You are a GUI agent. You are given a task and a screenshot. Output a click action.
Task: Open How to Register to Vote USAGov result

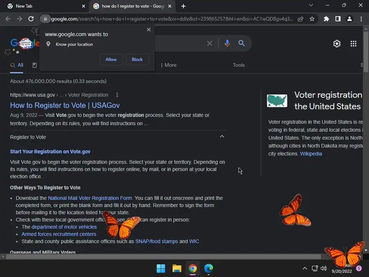pyautogui.click(x=65, y=105)
